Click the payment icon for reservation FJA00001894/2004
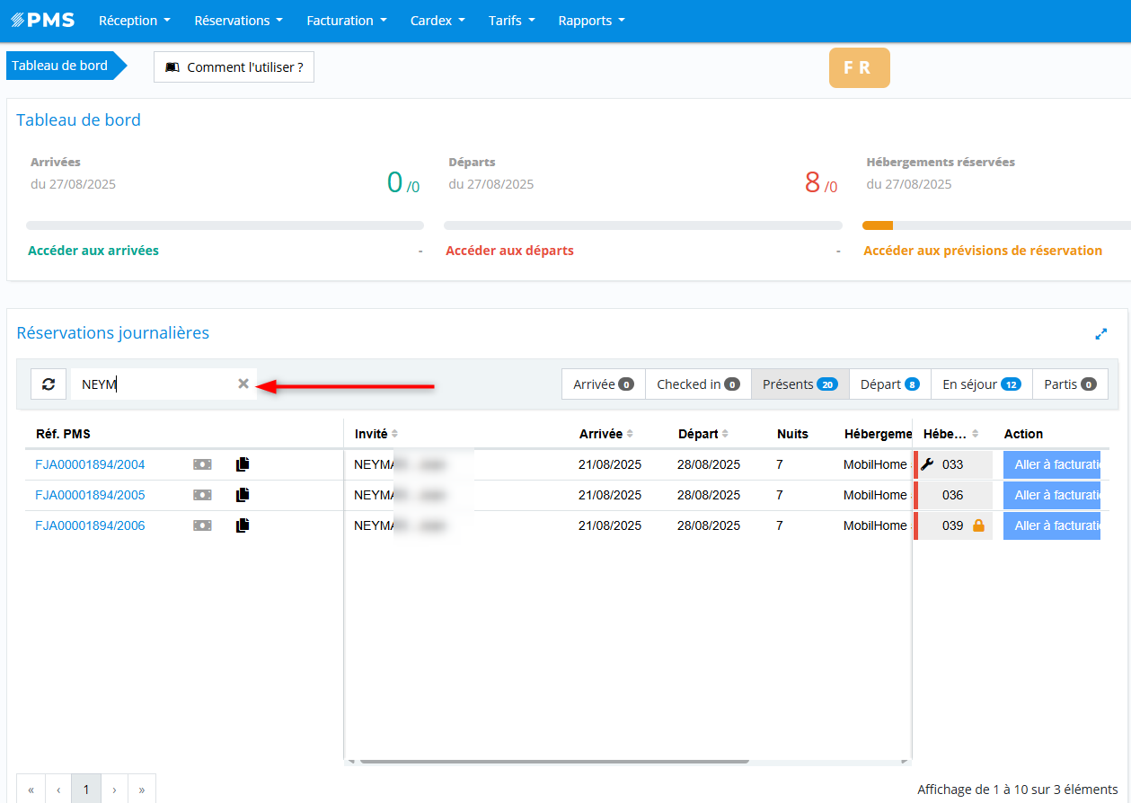Image resolution: width=1131 pixels, height=803 pixels. tap(202, 464)
